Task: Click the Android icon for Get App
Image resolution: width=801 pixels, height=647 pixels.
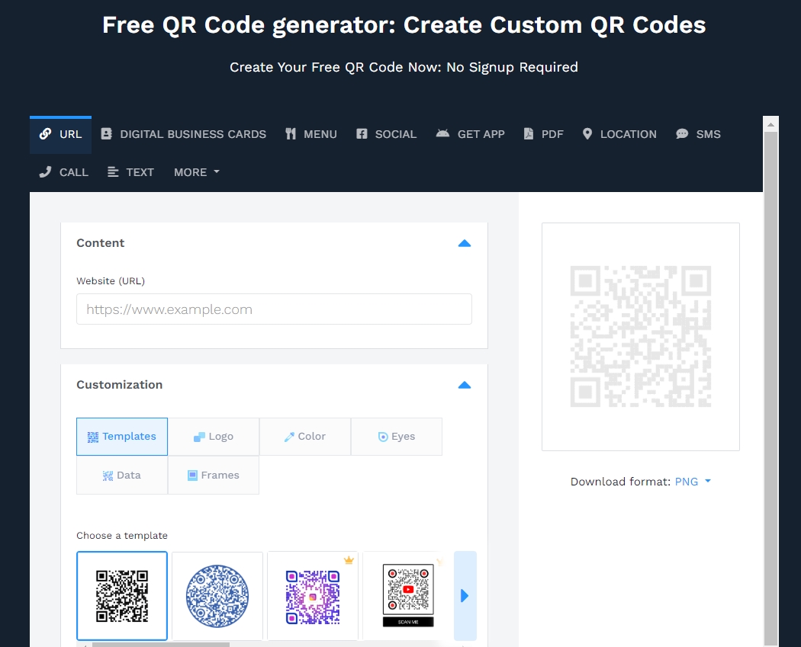Action: [x=442, y=133]
